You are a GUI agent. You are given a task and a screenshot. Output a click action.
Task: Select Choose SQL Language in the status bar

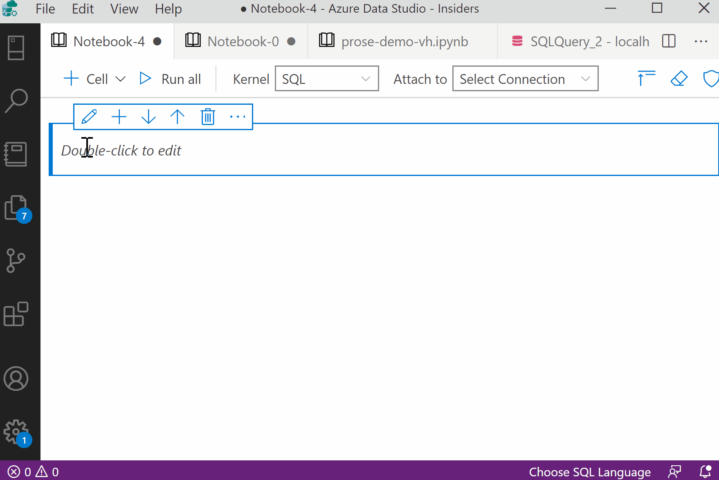589,471
